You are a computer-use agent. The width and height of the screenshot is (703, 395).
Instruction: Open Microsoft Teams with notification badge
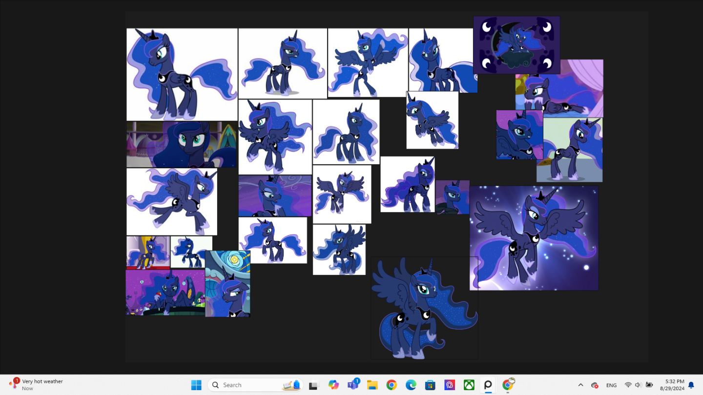tap(353, 385)
